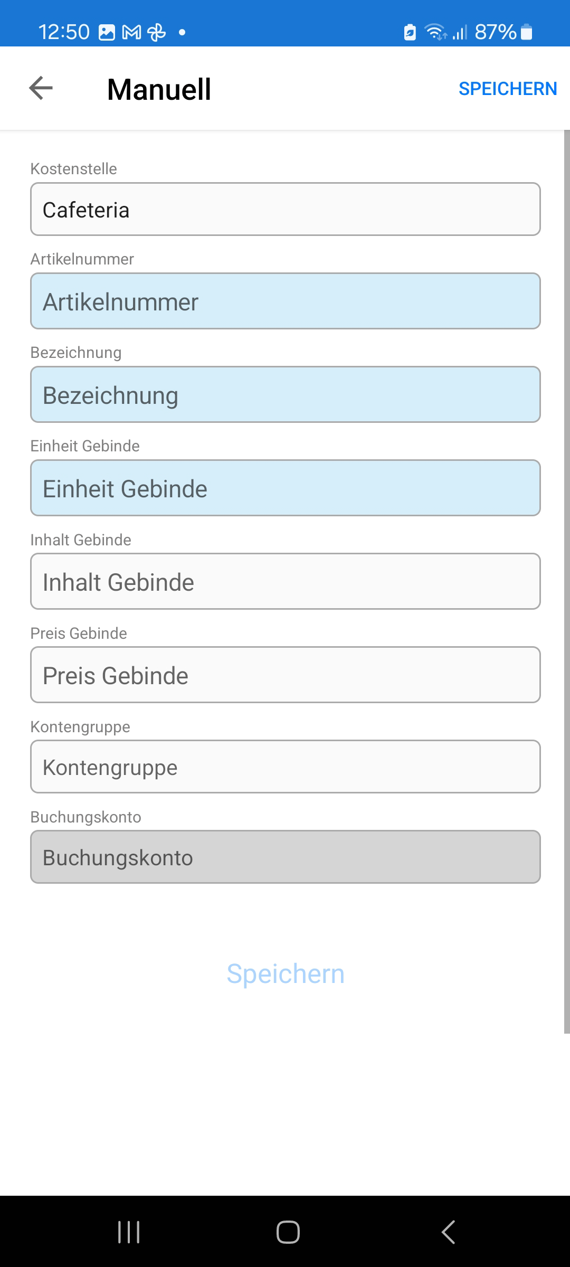Open the Kostenstelle field showing Cafeteria
The image size is (570, 1267).
coord(285,210)
